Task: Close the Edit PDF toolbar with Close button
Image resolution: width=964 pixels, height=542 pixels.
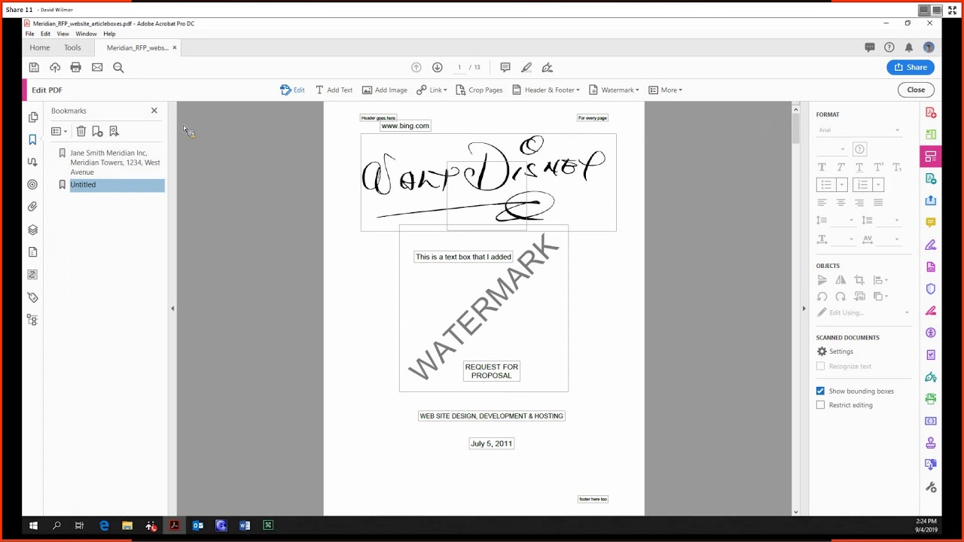Action: click(916, 90)
